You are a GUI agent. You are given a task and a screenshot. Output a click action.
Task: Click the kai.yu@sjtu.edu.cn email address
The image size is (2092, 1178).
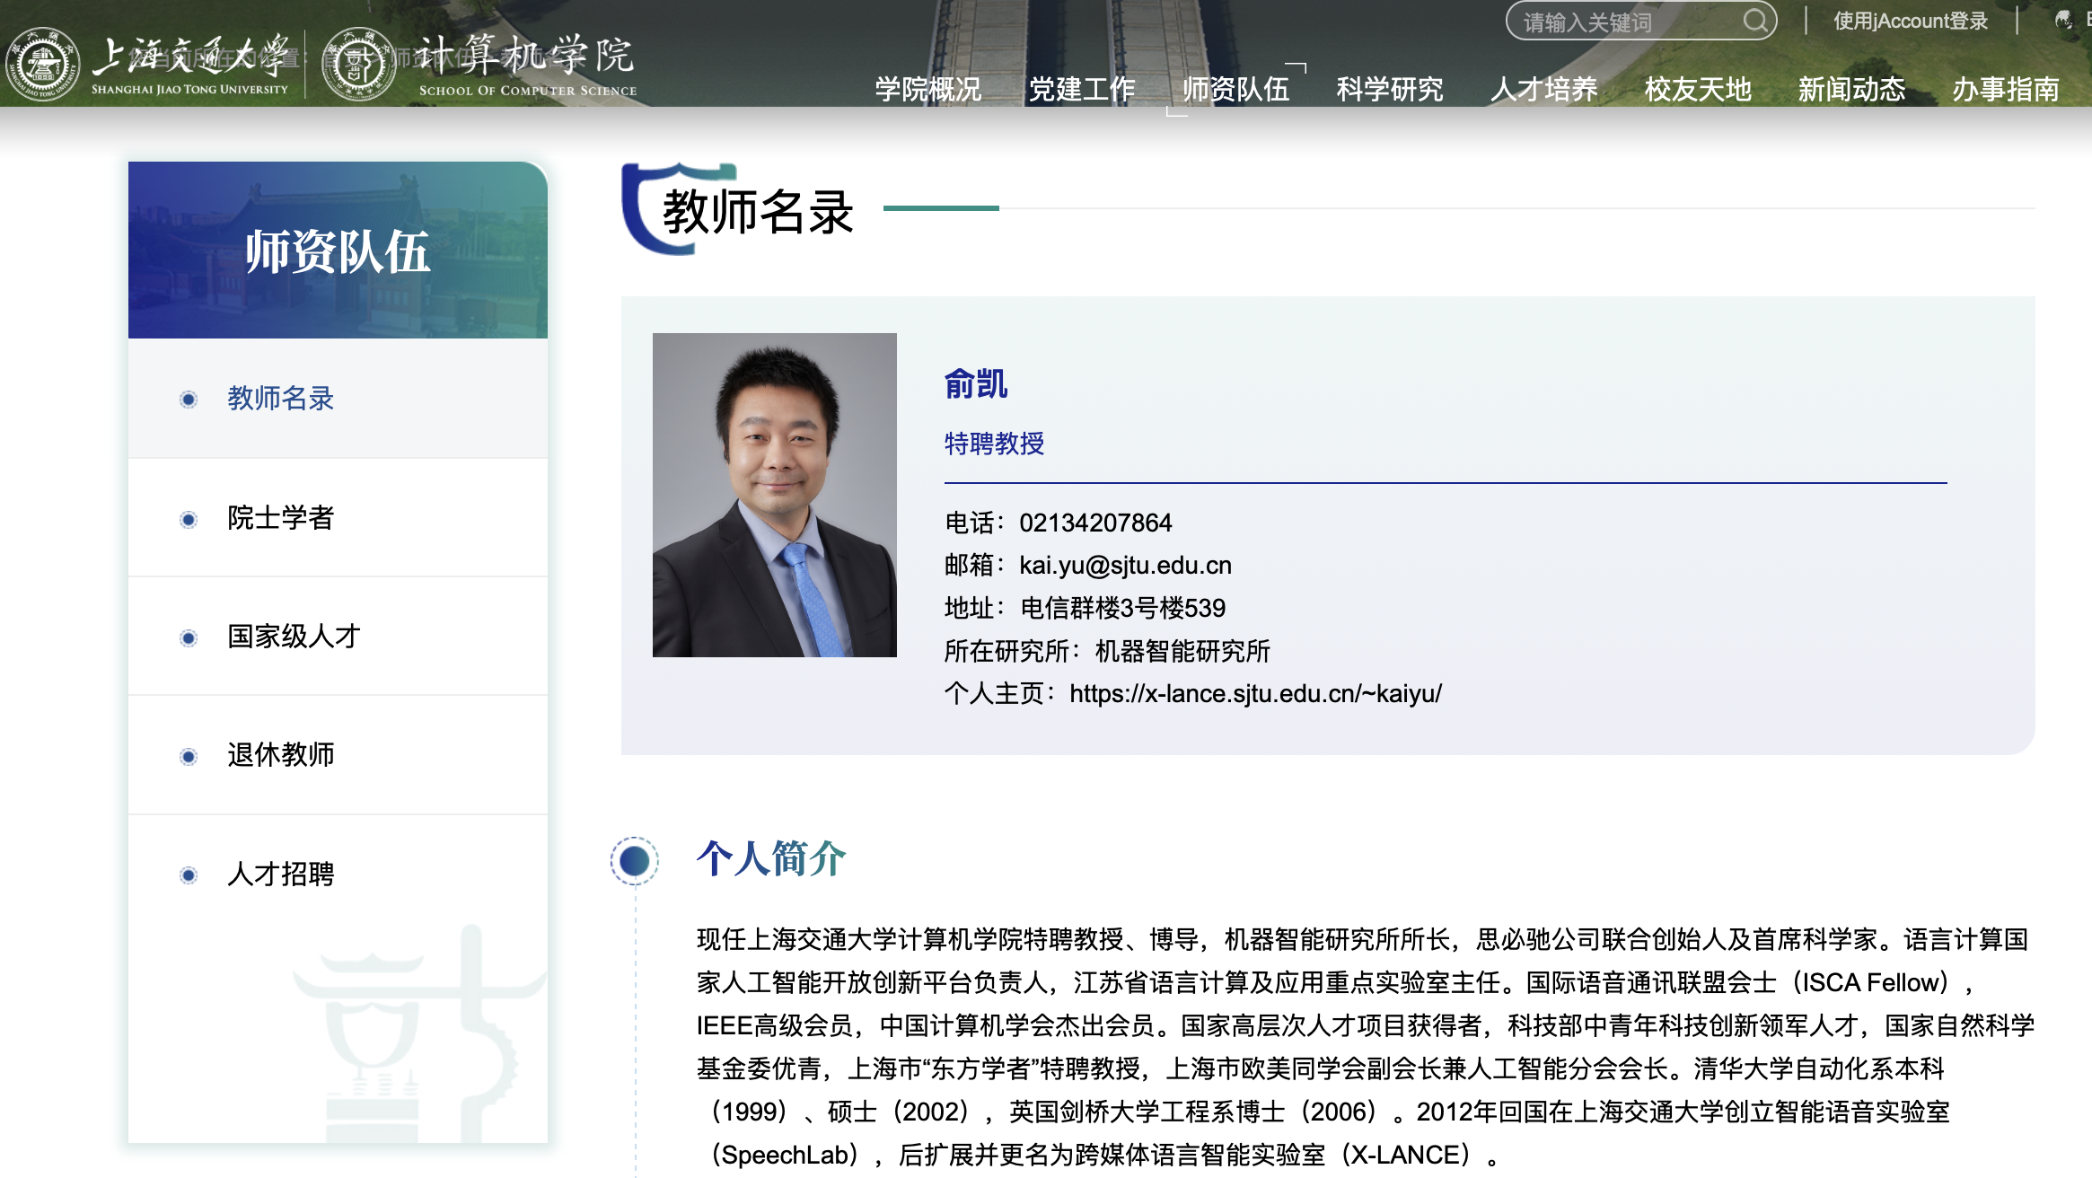1124,565
